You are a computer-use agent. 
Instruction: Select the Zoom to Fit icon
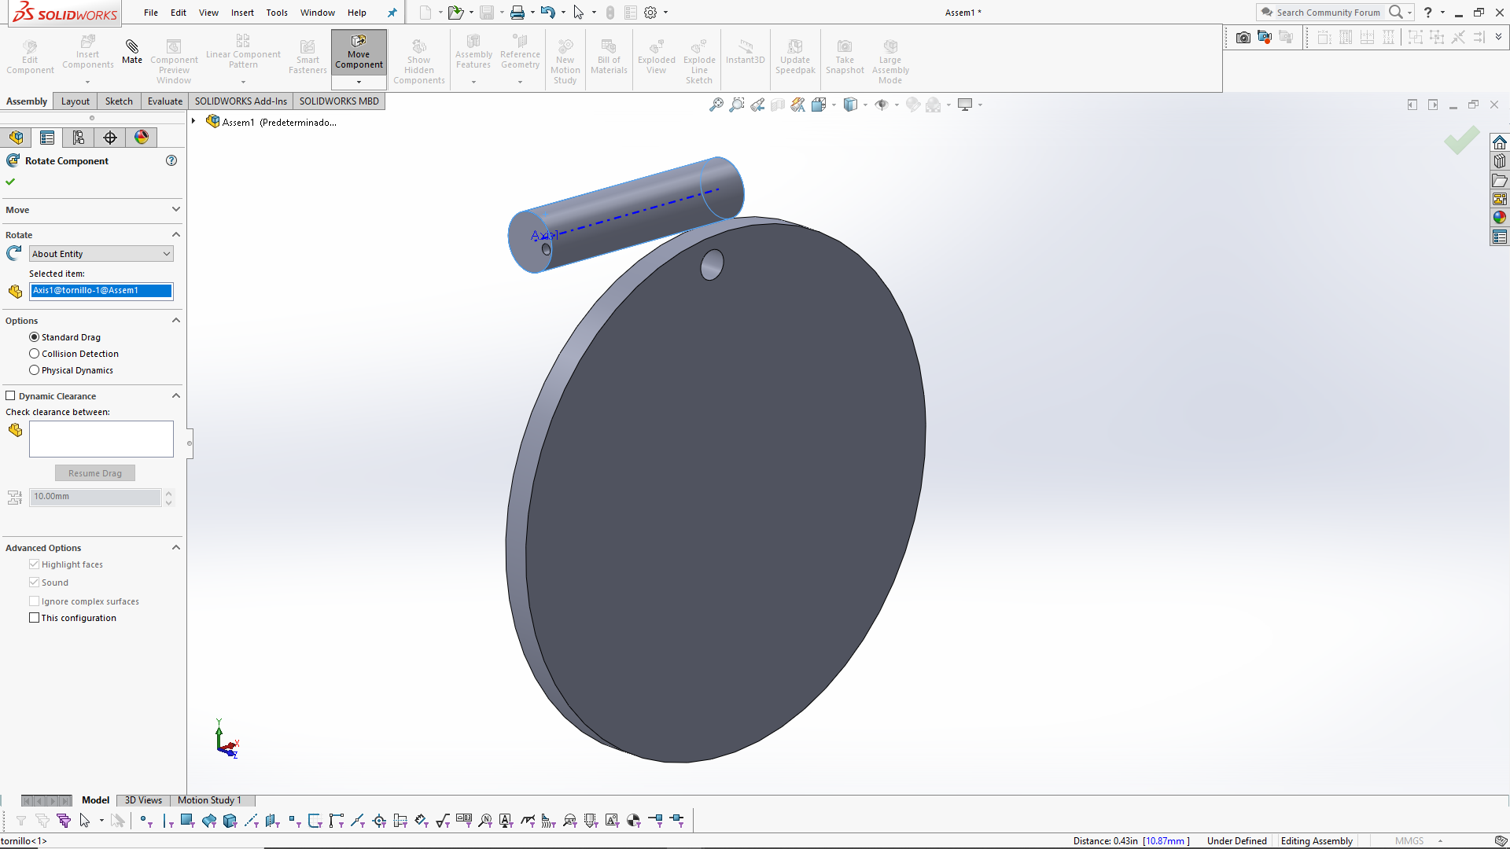pos(716,105)
